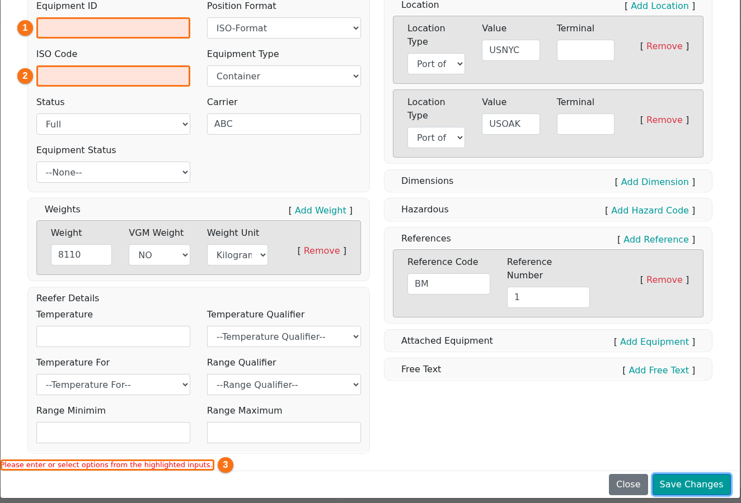Screen dimensions: 741x503
Task: Open the Range Qualifier dropdown
Action: (x=284, y=385)
